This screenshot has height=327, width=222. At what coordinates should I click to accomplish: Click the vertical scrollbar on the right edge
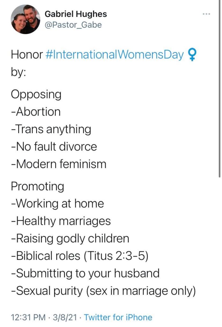(219, 88)
